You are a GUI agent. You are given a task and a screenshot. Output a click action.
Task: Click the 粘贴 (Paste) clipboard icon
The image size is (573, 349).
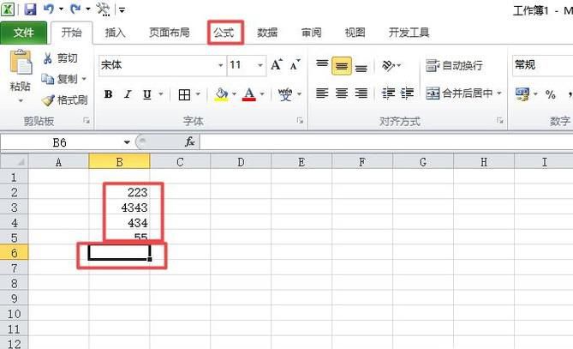pos(21,63)
